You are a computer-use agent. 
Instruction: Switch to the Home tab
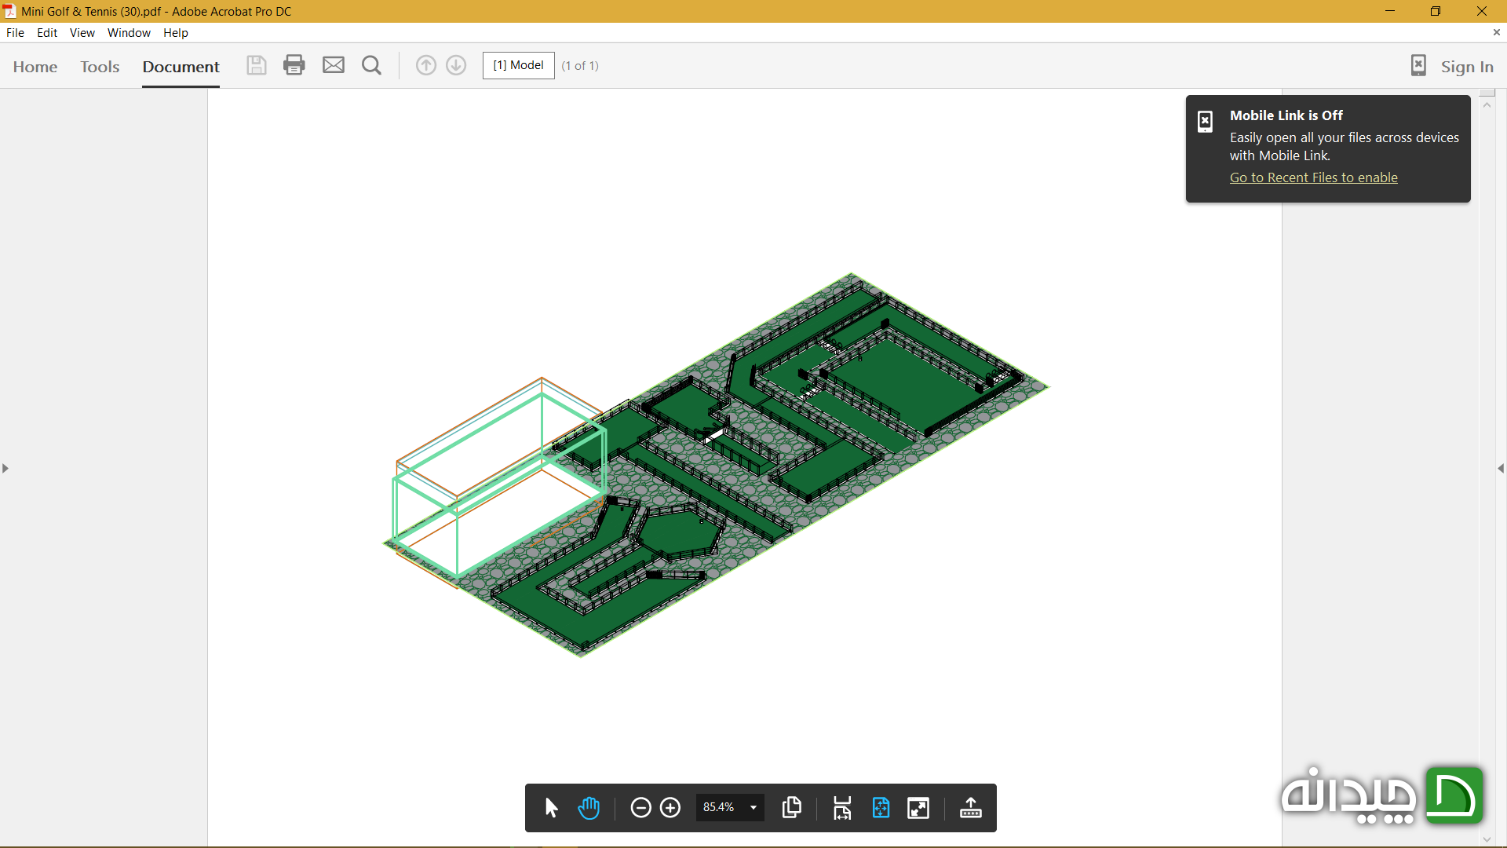point(35,67)
